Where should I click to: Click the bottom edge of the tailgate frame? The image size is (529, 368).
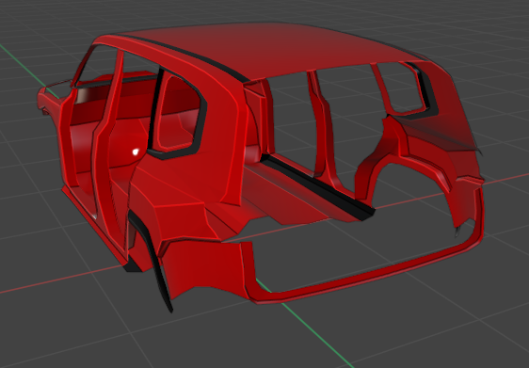pyautogui.click(x=368, y=273)
